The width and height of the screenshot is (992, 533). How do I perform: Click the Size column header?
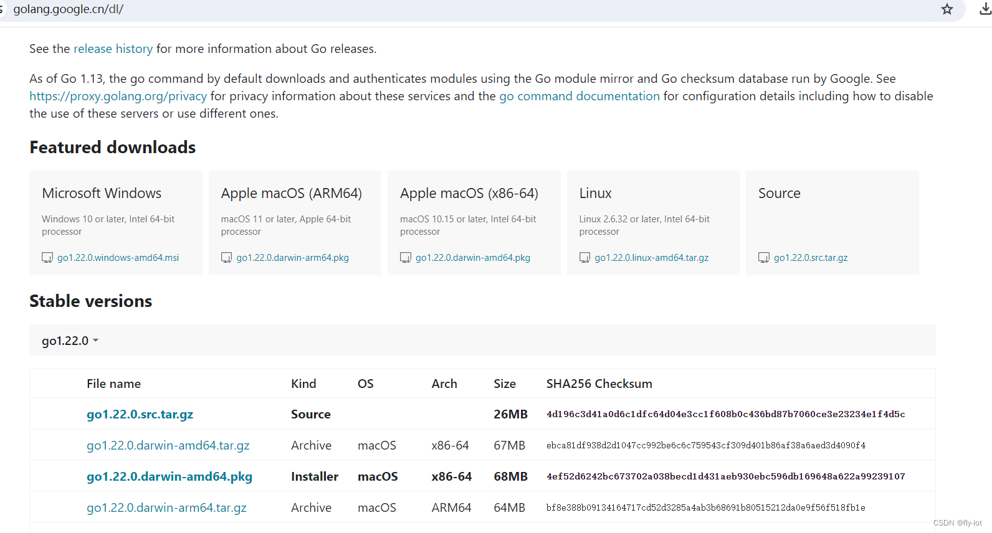coord(505,384)
